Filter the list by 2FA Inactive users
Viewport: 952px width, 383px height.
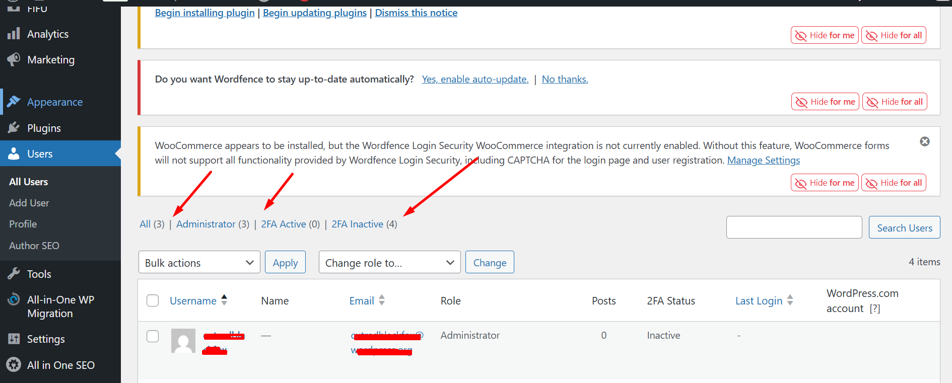point(357,224)
